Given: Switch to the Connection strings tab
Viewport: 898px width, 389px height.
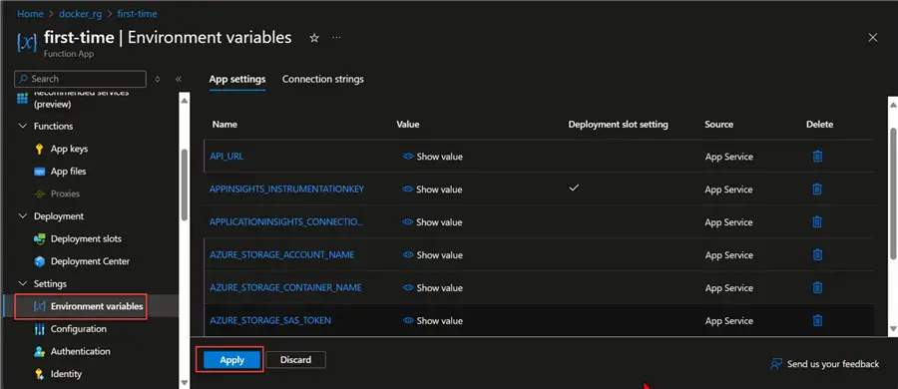Looking at the screenshot, I should click(x=323, y=79).
